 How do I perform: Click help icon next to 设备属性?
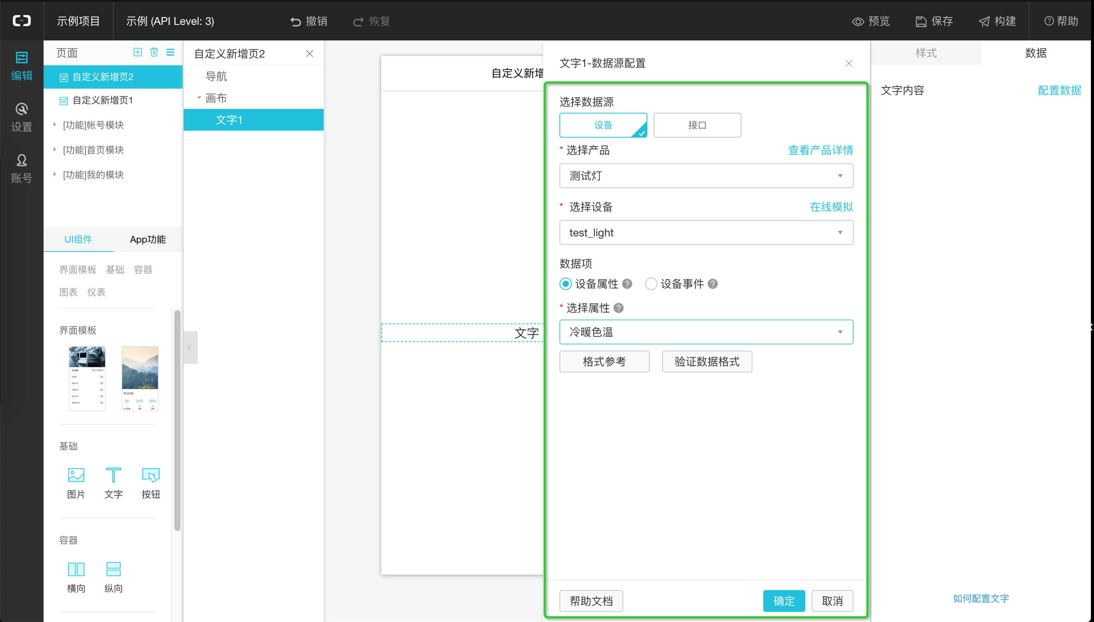tap(627, 284)
